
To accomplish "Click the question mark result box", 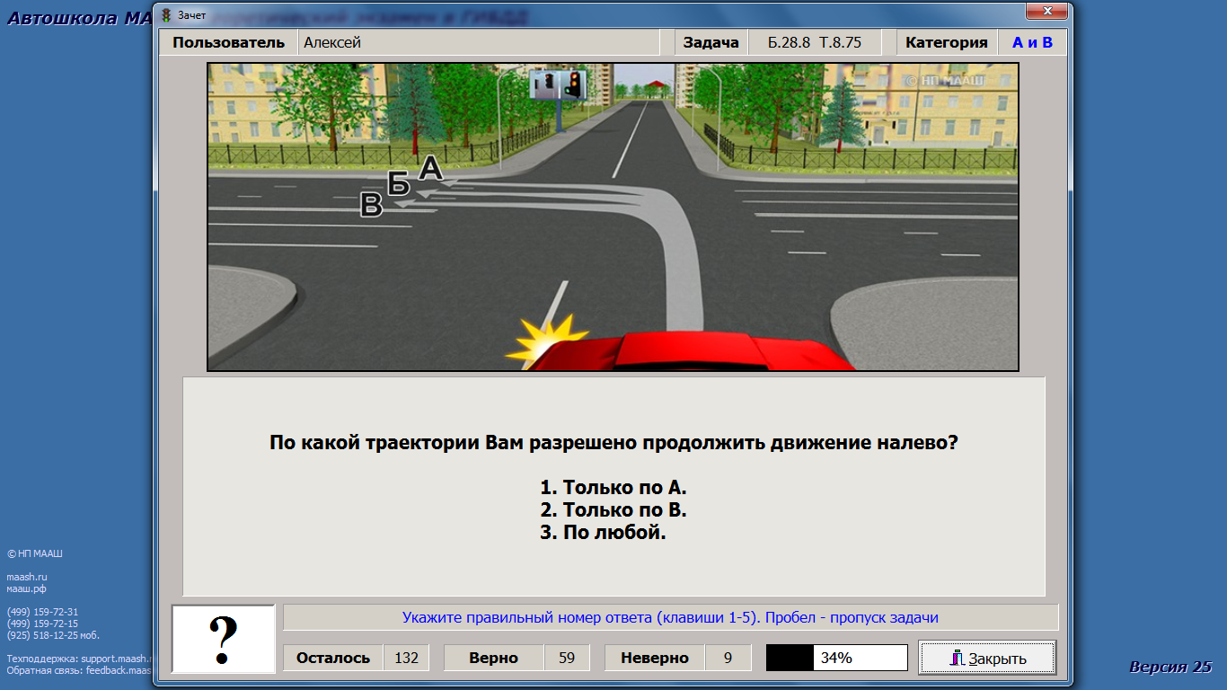I will pyautogui.click(x=223, y=639).
